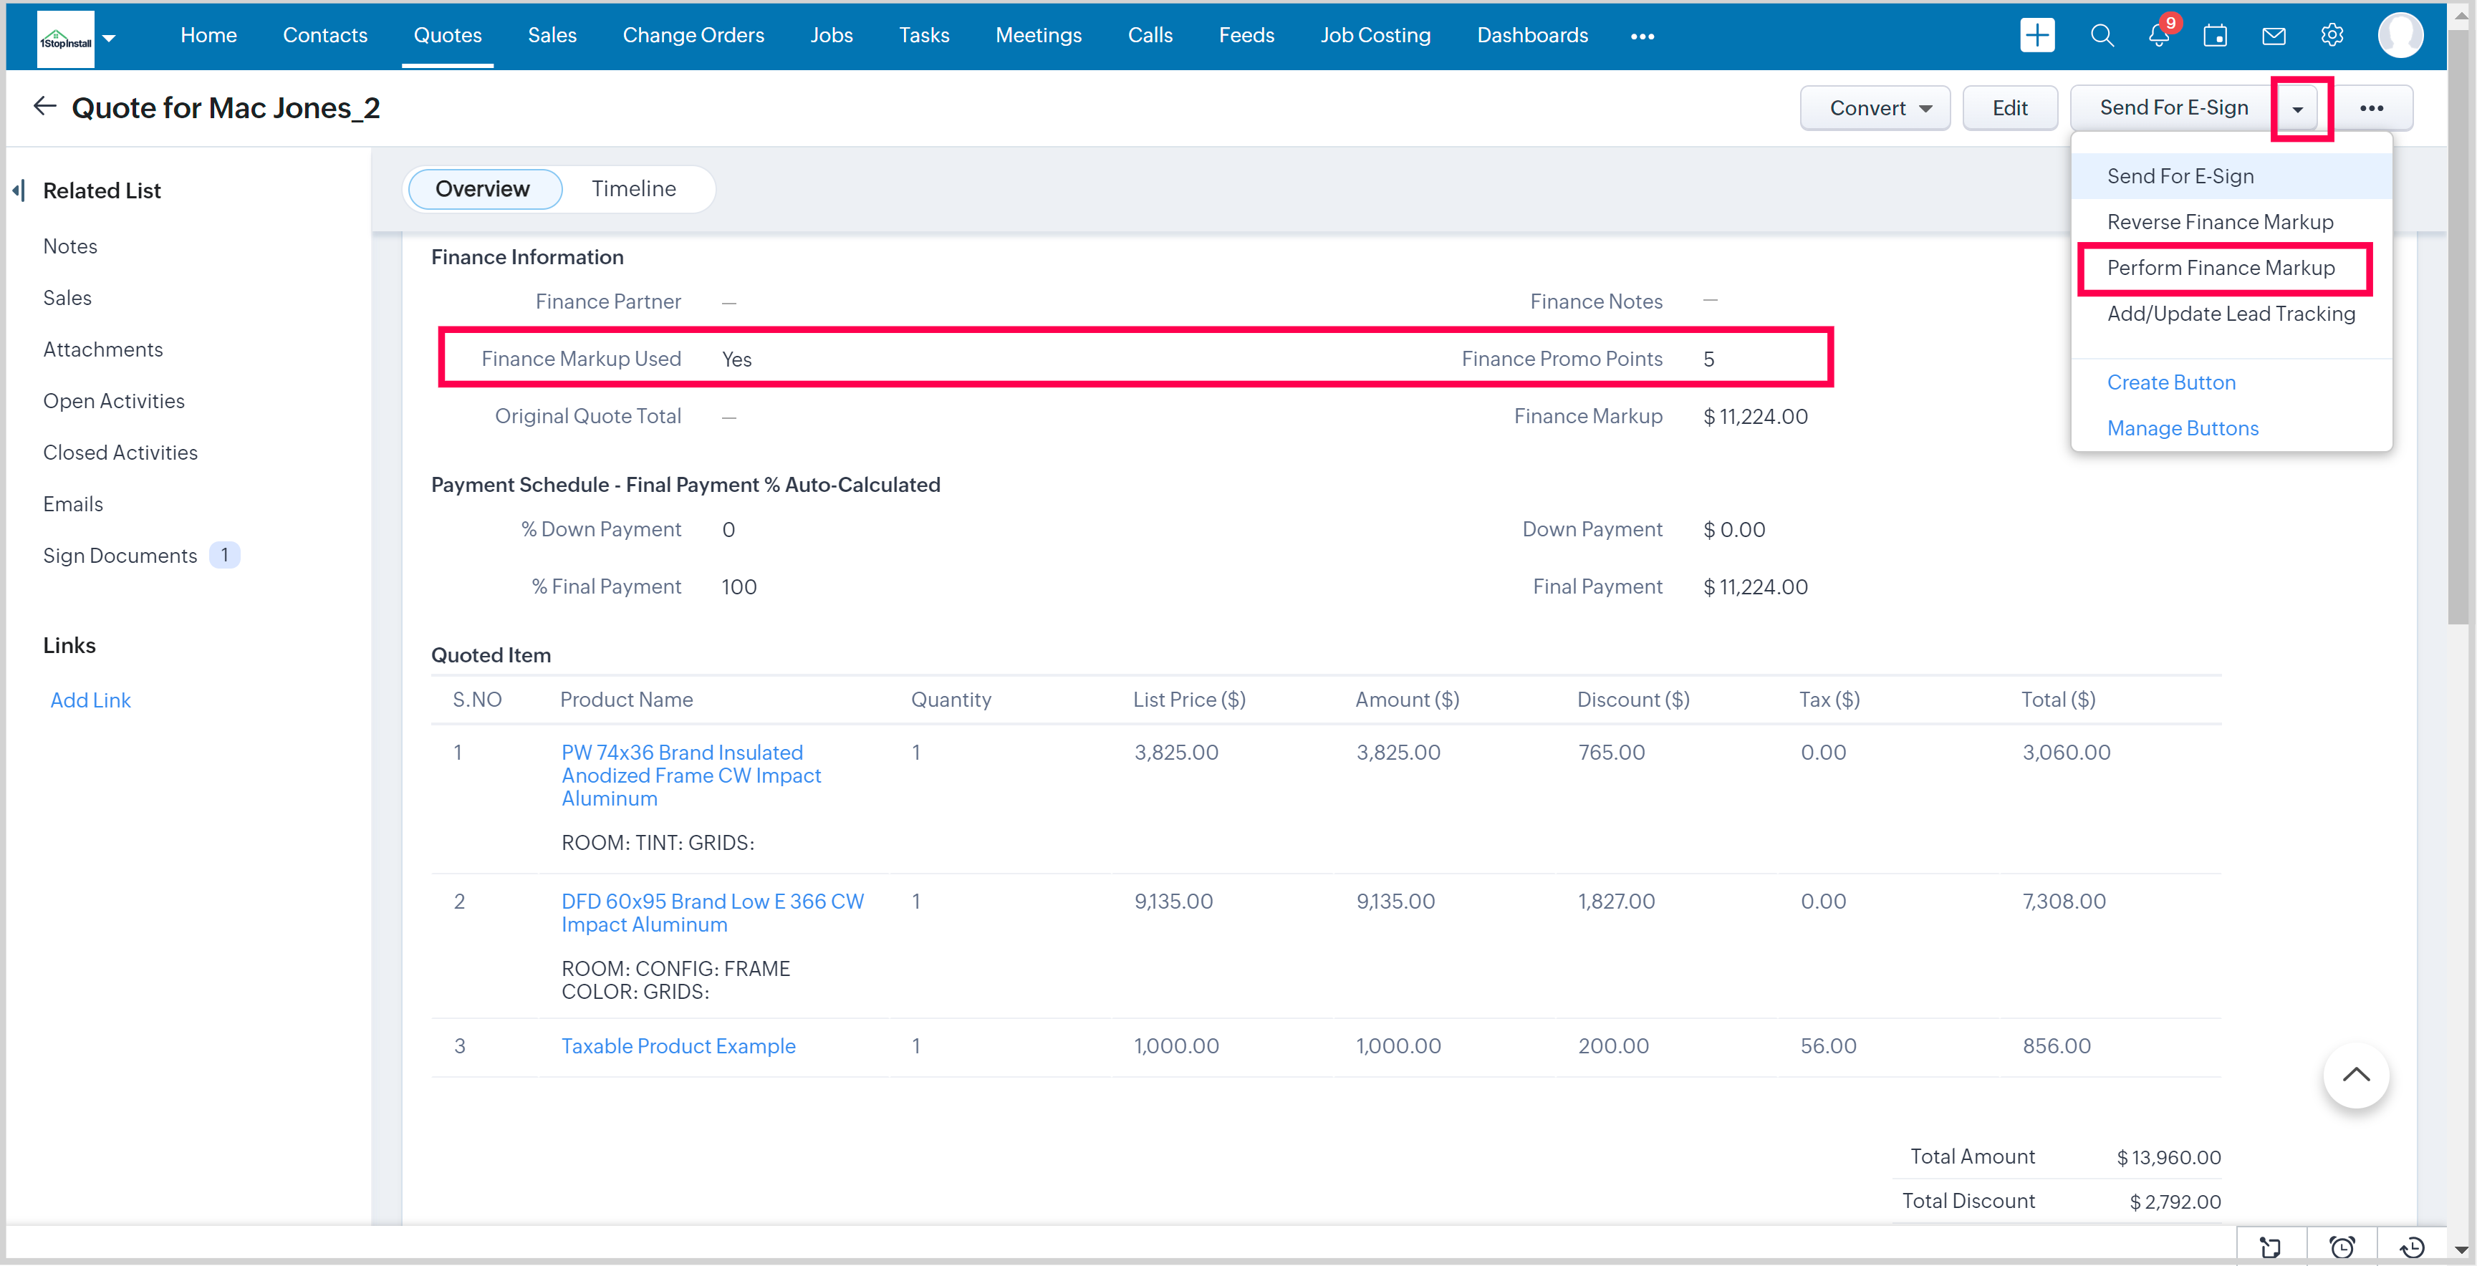Screen dimensions: 2477x1266
Task: Open the settings gear icon
Action: coord(2332,36)
